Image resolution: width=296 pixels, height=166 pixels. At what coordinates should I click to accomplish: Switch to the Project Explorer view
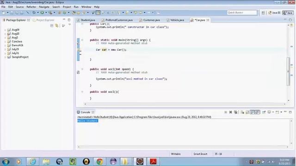[43, 20]
